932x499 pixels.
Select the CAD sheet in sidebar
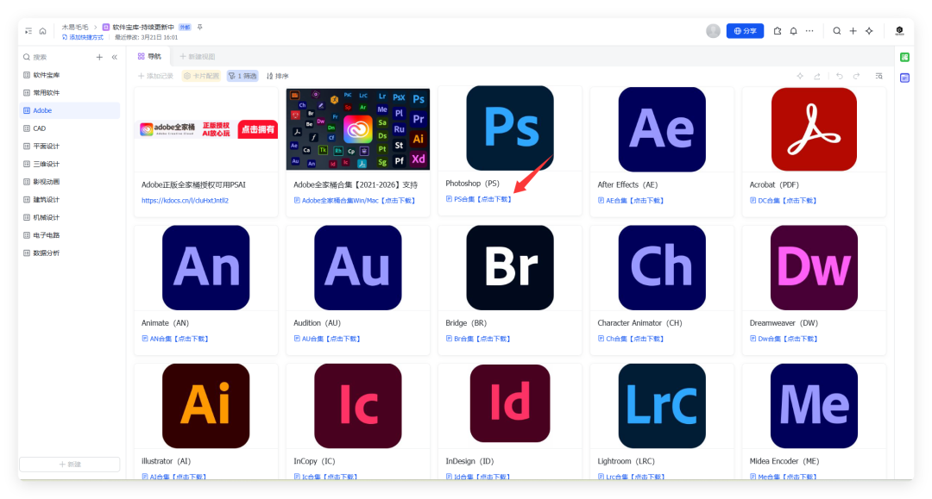70,128
